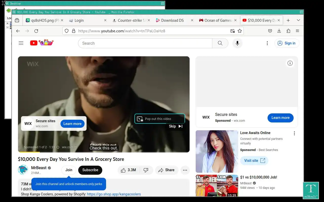Click the wix.com link in the video's bottom bar

coord(69,147)
